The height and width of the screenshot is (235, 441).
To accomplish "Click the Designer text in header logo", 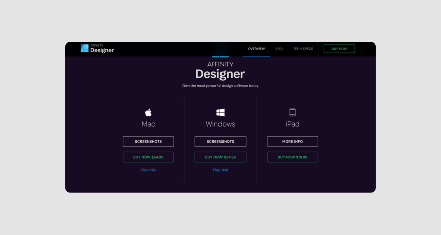I will (x=102, y=50).
